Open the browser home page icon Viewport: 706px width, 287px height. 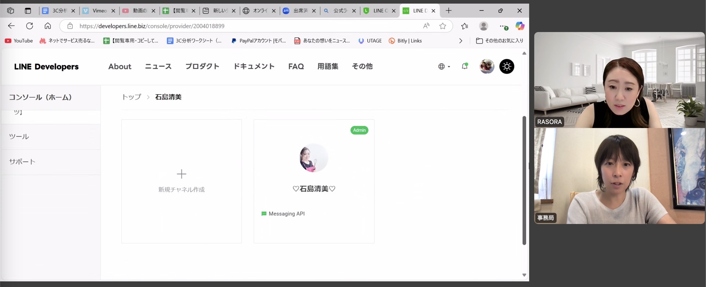click(47, 26)
